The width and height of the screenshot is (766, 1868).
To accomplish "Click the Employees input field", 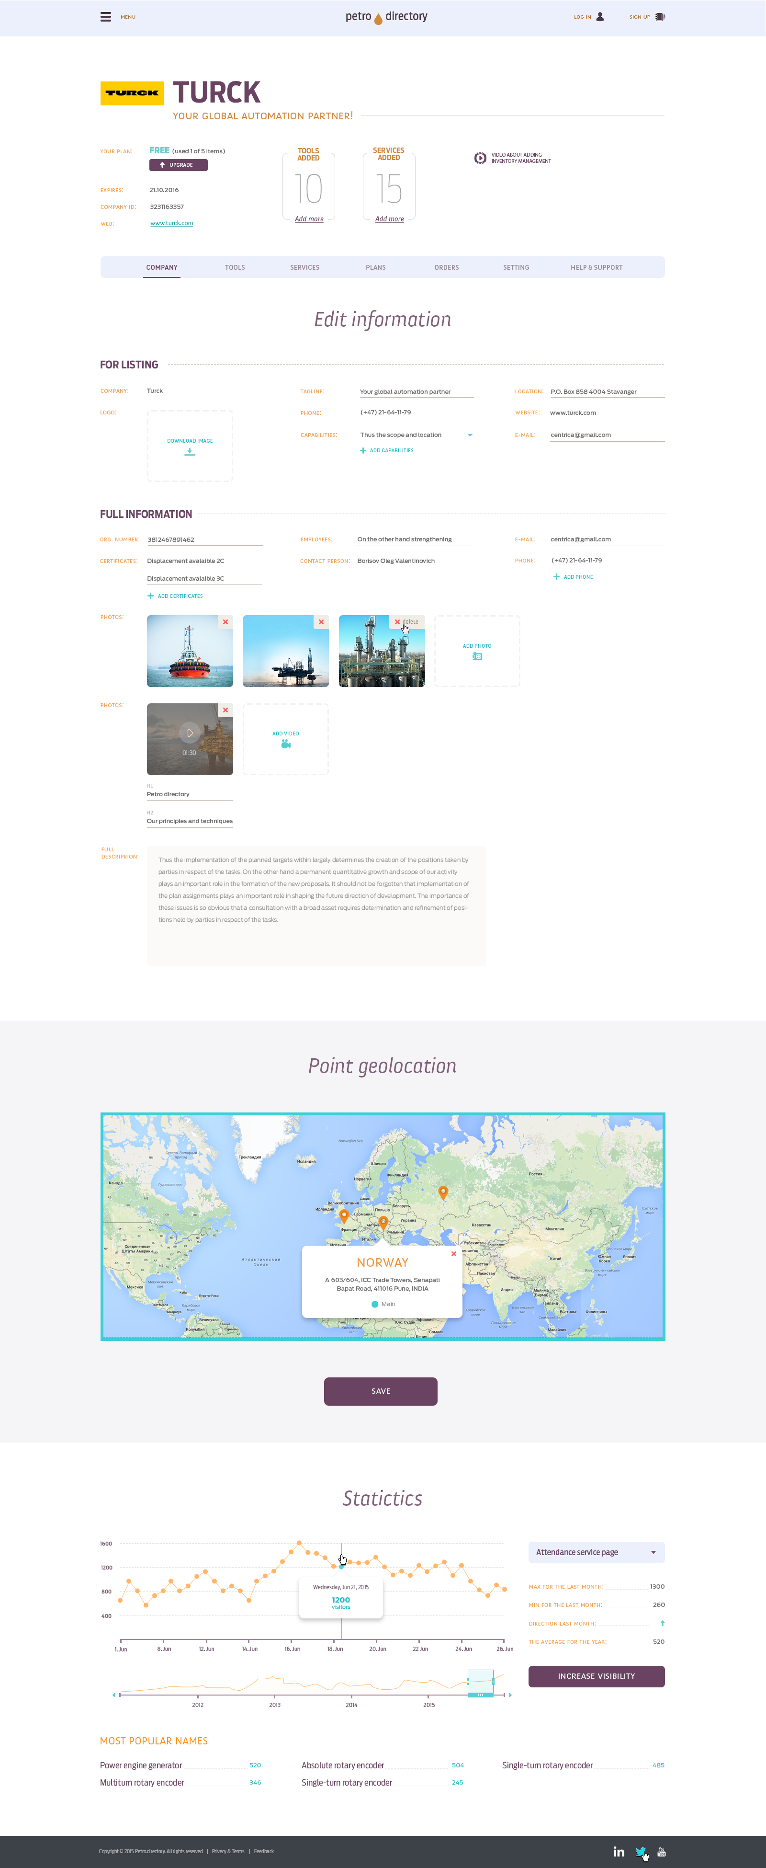I will pyautogui.click(x=415, y=539).
